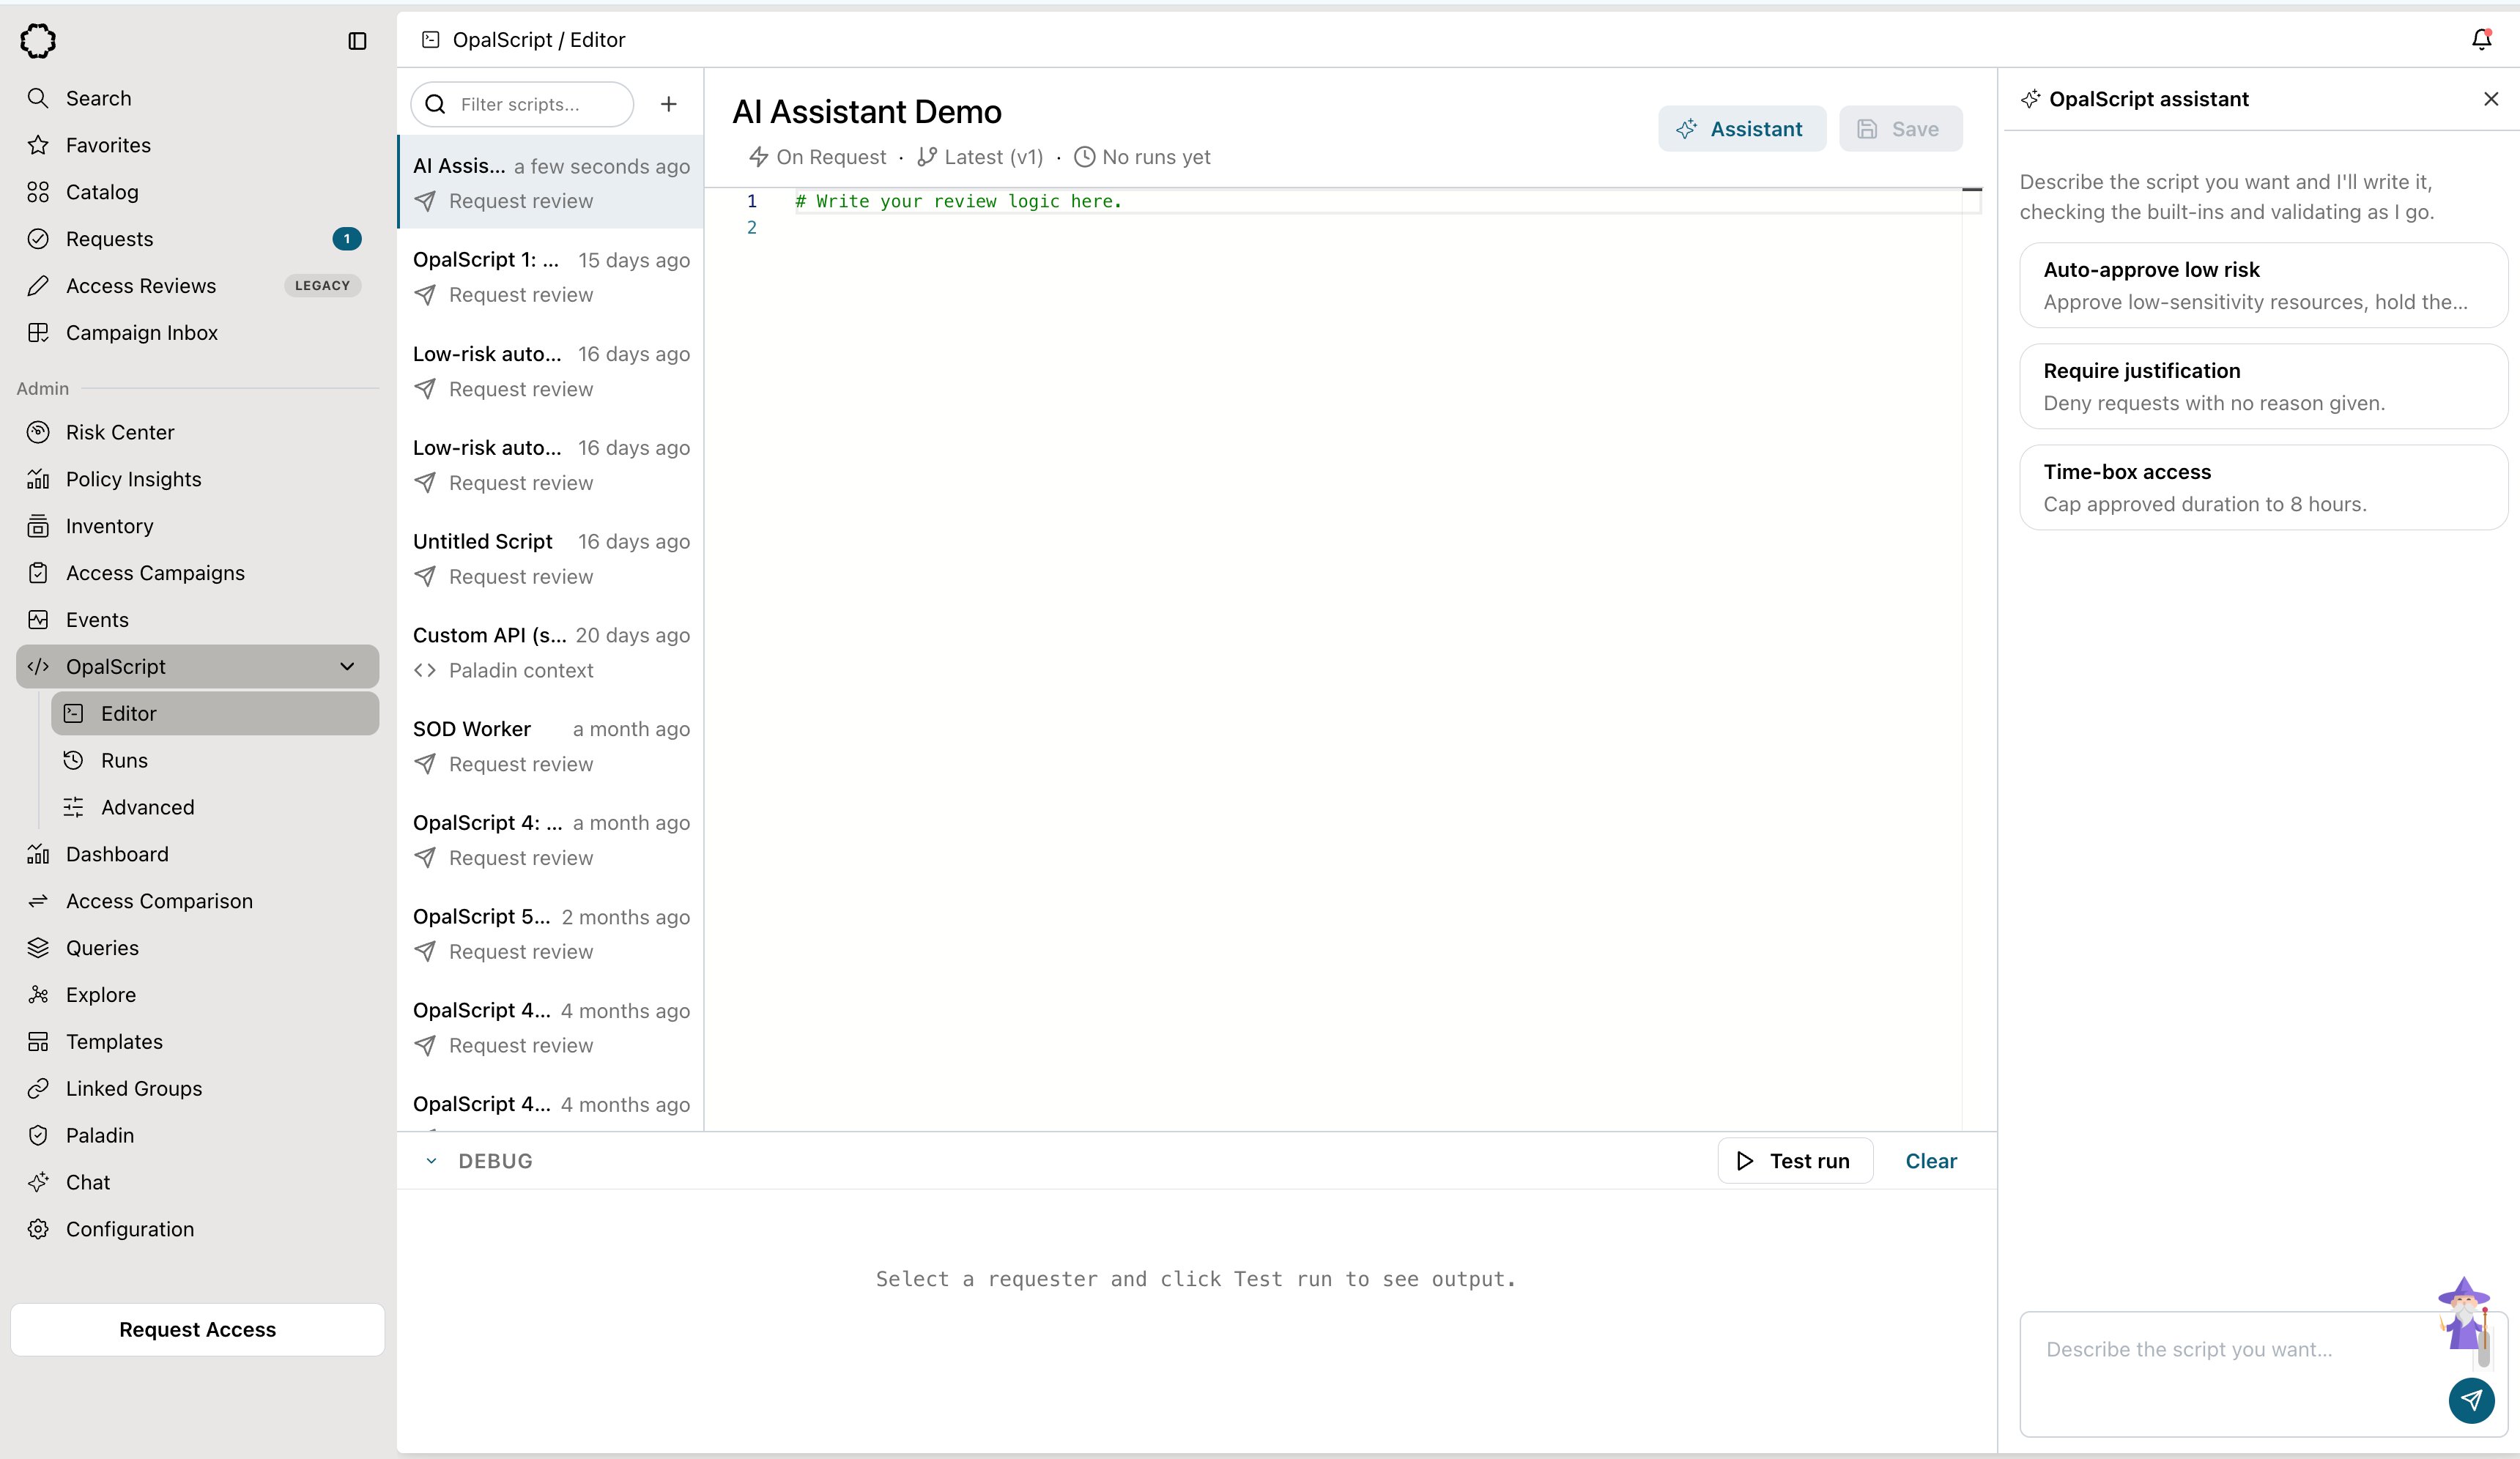Viewport: 2520px width, 1459px height.
Task: Open Campaign Inbox
Action: [198, 333]
